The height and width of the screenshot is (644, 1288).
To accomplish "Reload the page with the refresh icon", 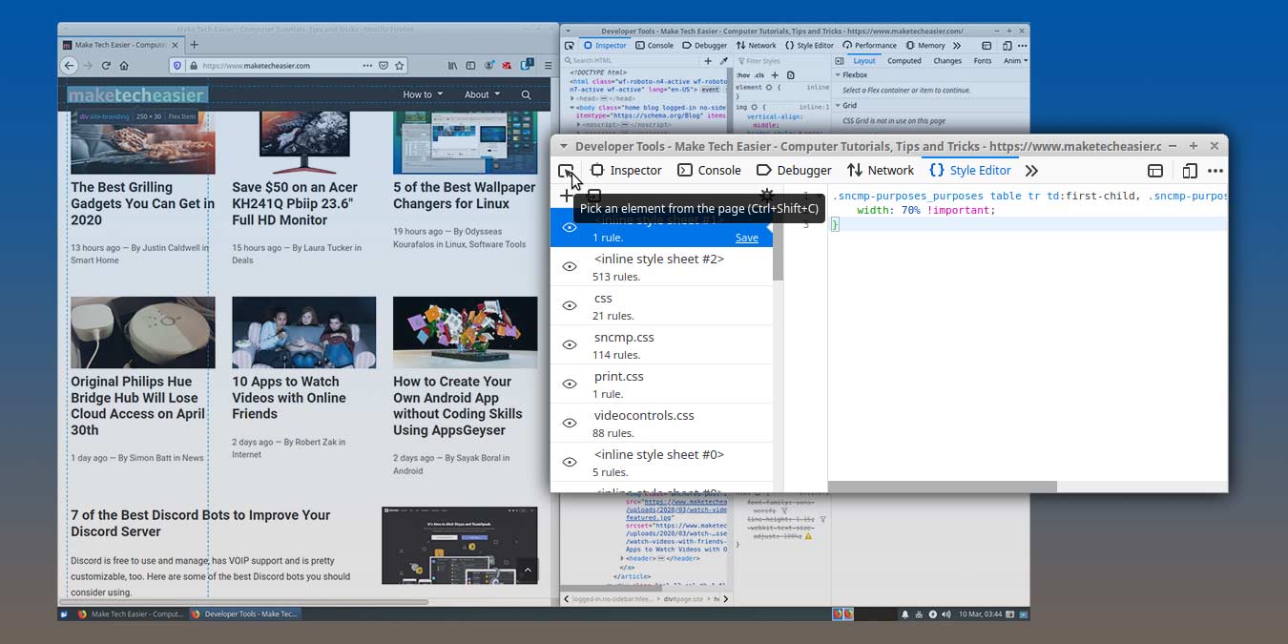I will pyautogui.click(x=106, y=65).
